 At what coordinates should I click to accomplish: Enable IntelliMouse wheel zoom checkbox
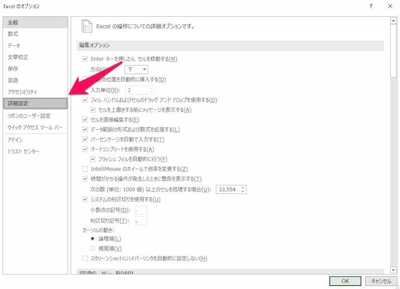85,169
